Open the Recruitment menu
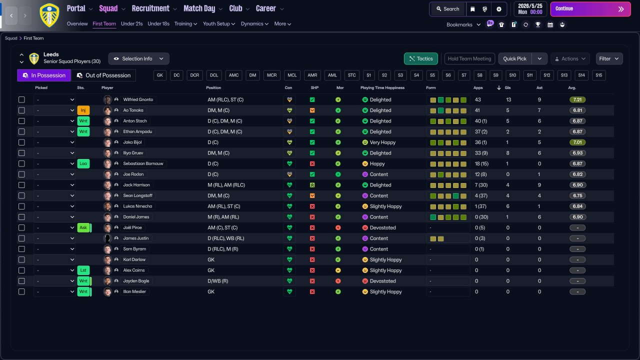 click(x=154, y=8)
